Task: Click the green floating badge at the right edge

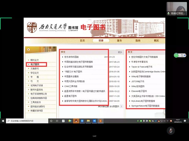Action: click(176, 55)
